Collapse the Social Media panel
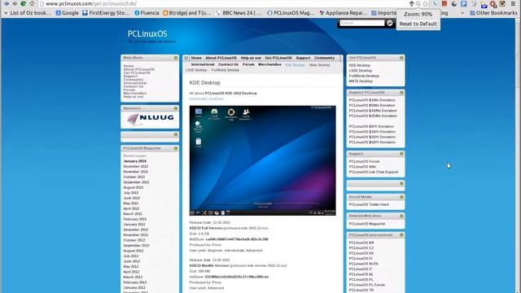The height and width of the screenshot is (293, 521). tap(401, 197)
